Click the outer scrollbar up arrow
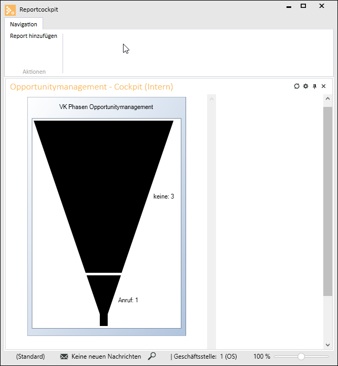 click(328, 98)
